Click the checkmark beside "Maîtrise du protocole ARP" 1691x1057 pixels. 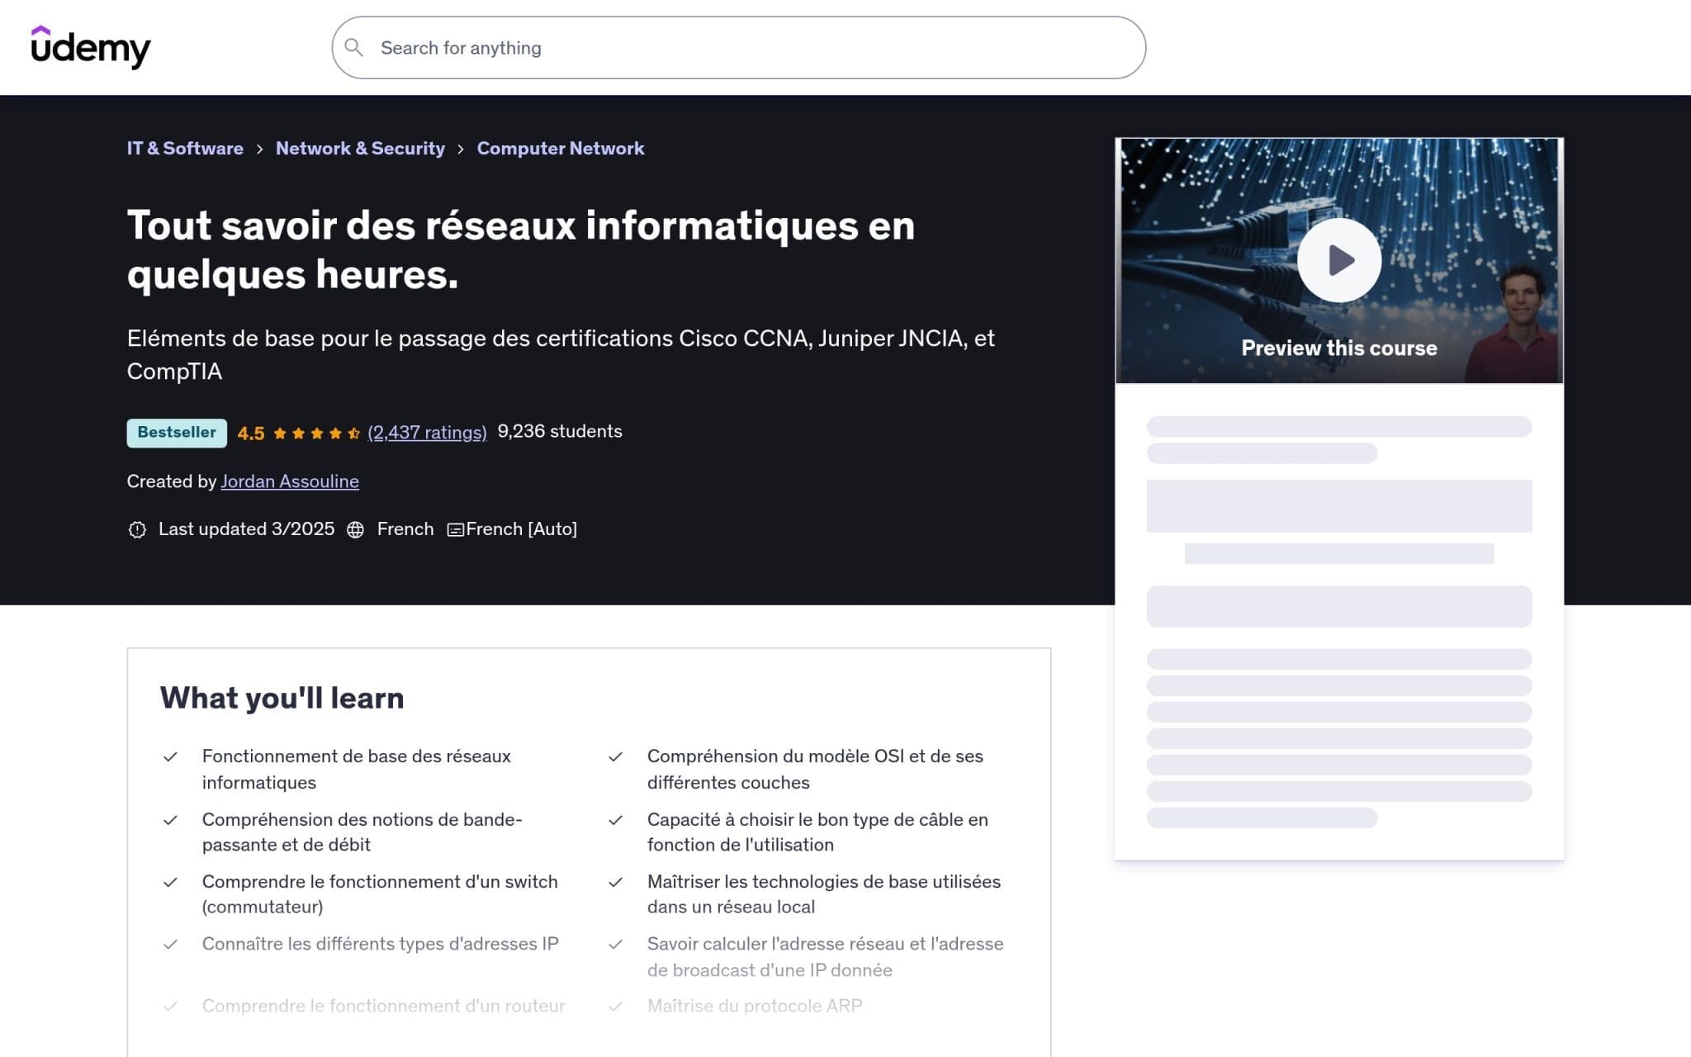click(x=615, y=1007)
